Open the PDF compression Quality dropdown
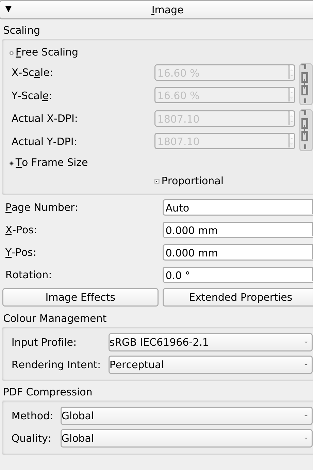 pyautogui.click(x=186, y=438)
